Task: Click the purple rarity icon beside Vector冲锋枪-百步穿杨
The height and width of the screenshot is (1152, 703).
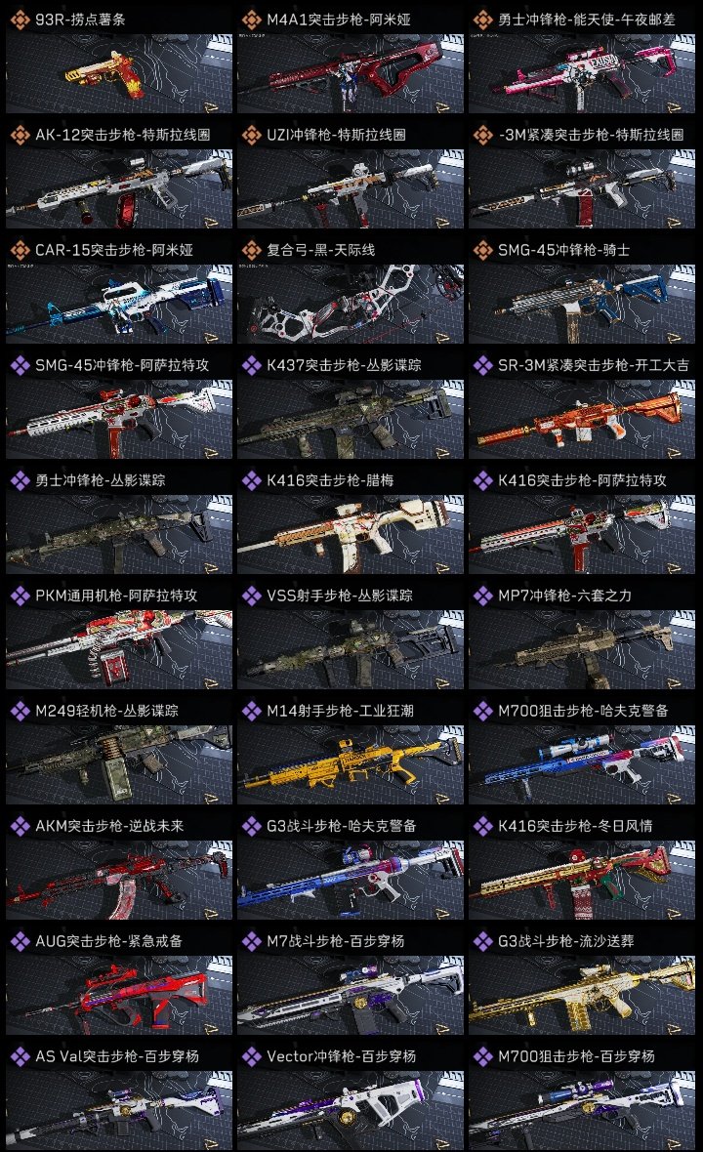Action: [251, 1056]
